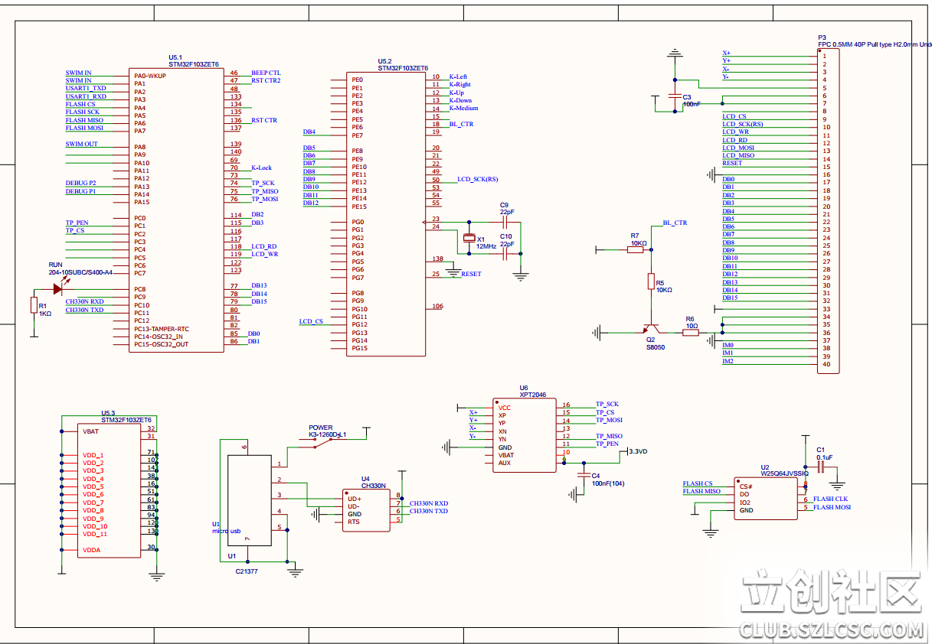
Task: Click the 3.3VD power label
Action: tap(637, 451)
